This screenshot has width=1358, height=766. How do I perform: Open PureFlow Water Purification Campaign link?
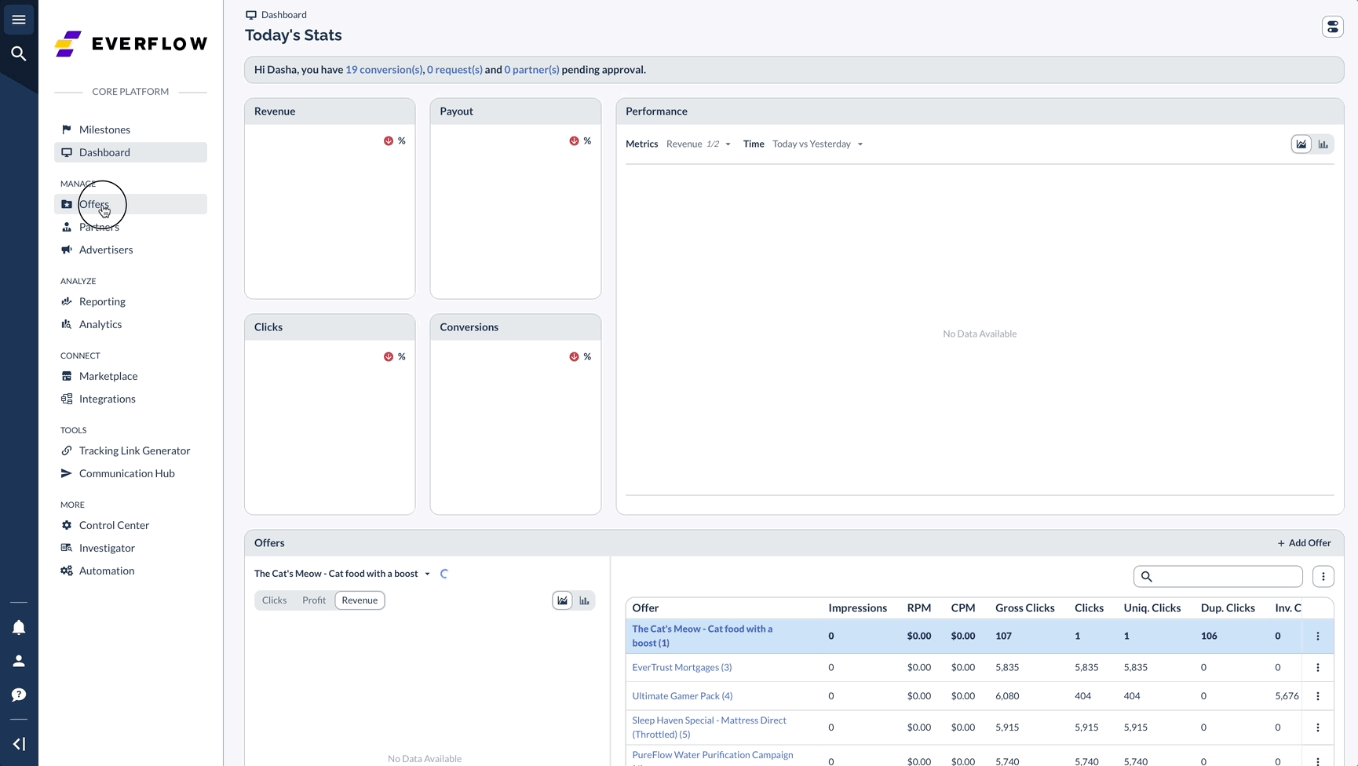pyautogui.click(x=713, y=757)
